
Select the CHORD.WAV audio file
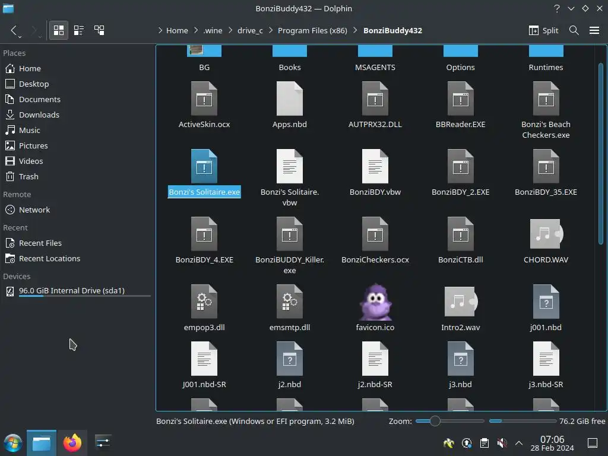coord(546,240)
